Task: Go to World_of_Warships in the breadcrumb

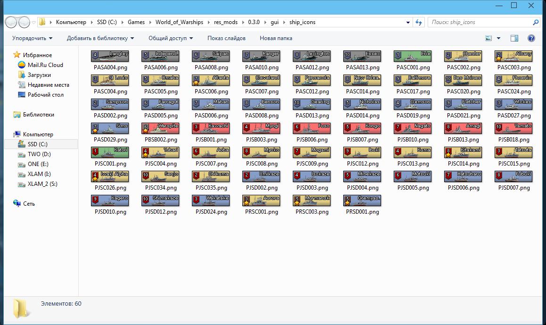Action: click(179, 22)
